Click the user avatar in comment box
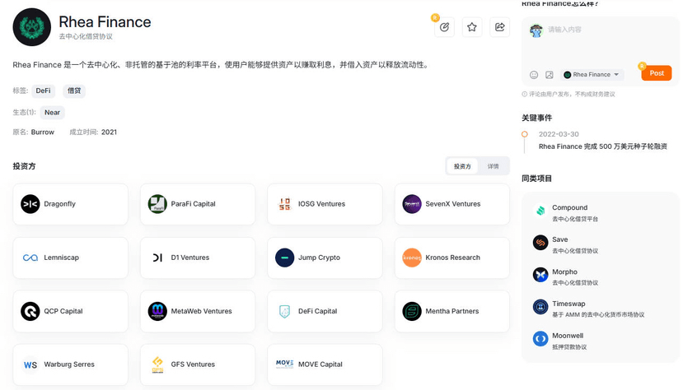Image resolution: width=683 pixels, height=390 pixels. (x=536, y=31)
